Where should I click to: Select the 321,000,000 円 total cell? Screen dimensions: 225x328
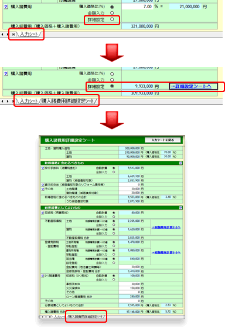click(x=138, y=26)
